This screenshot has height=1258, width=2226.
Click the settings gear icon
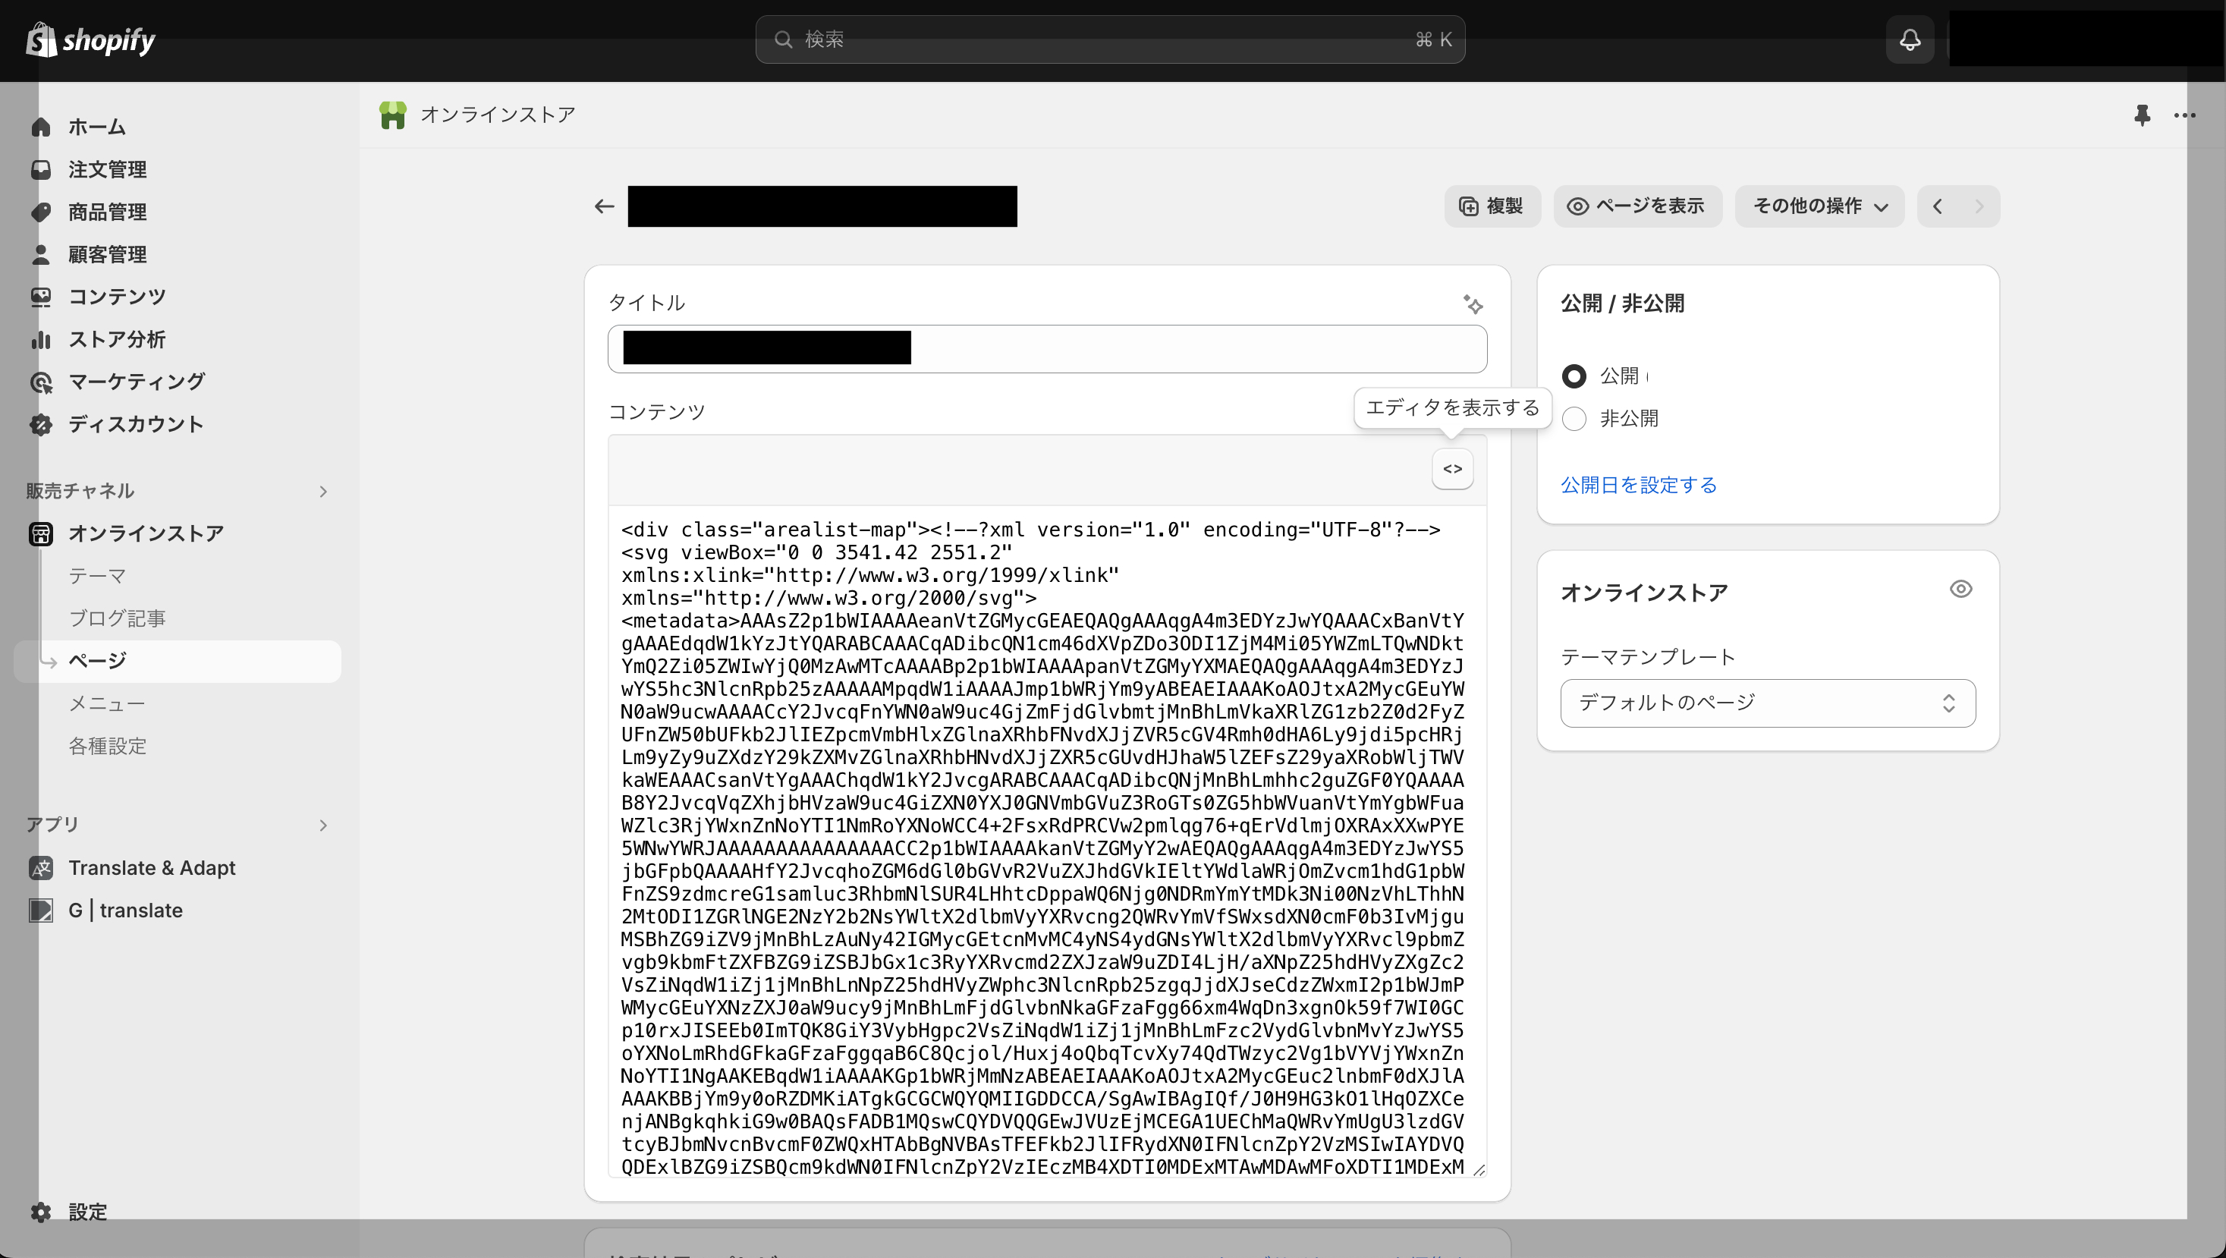click(41, 1212)
